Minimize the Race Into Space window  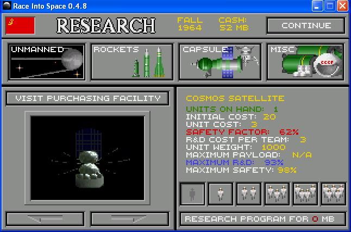point(317,5)
